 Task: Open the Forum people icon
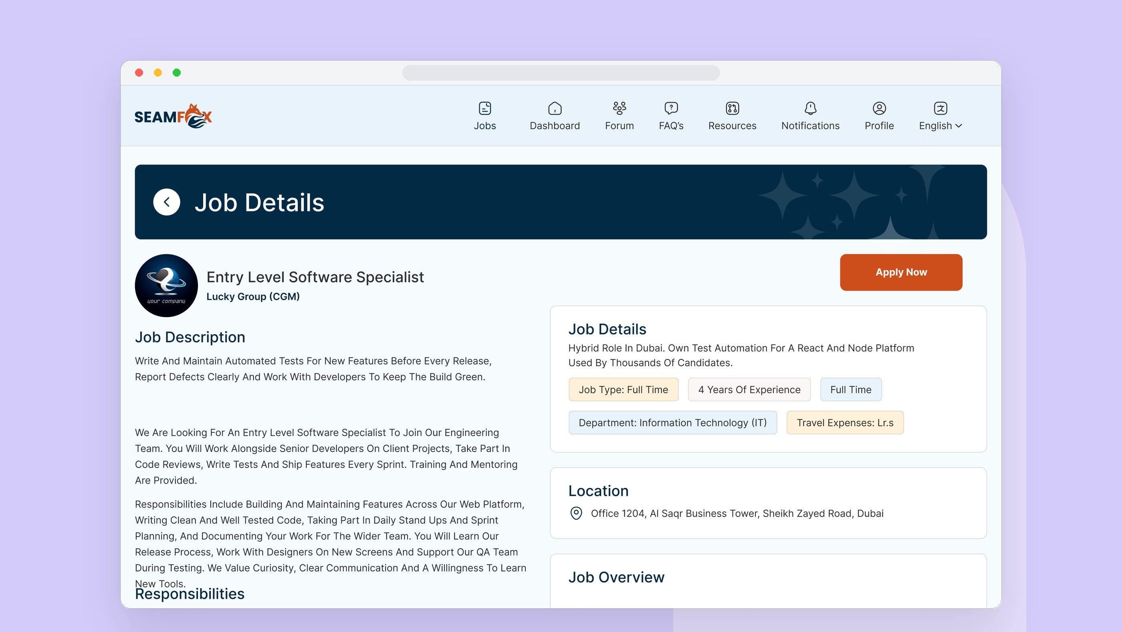(x=619, y=108)
